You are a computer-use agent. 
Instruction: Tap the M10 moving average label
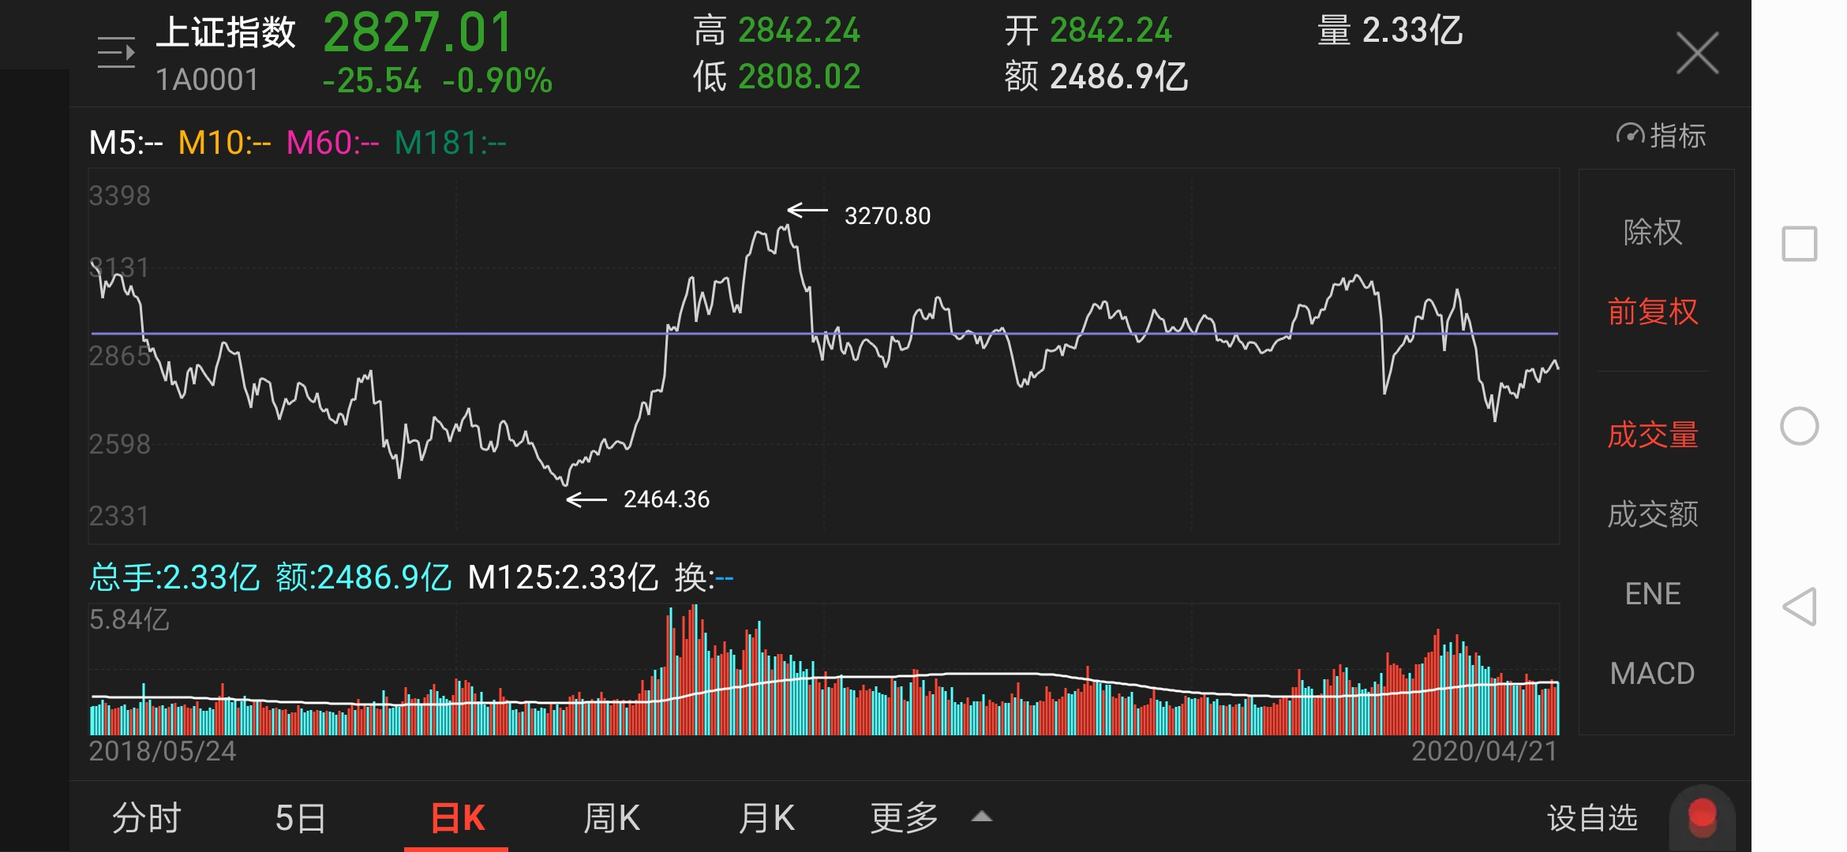[x=224, y=143]
